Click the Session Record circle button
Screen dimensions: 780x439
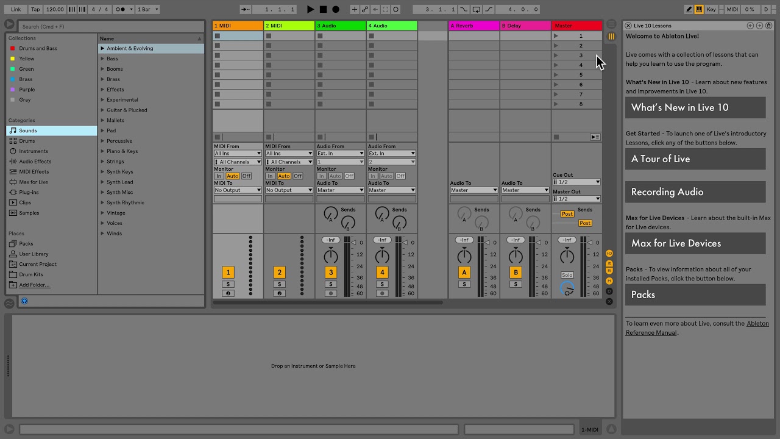click(396, 9)
